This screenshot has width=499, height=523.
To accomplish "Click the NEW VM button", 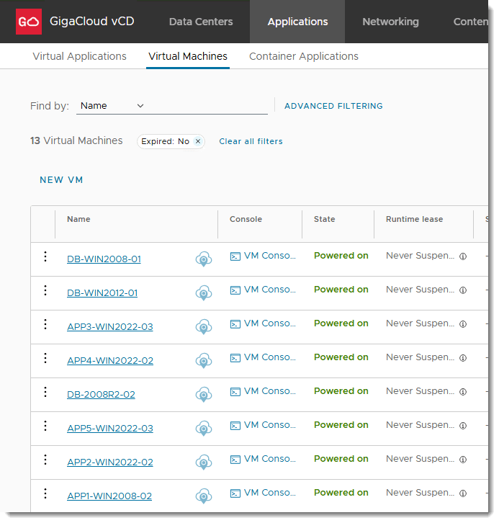I will point(61,180).
